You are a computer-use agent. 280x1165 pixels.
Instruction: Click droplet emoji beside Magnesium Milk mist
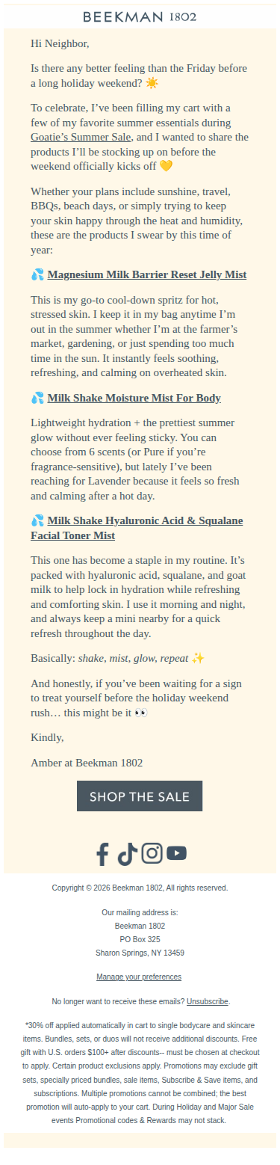click(x=37, y=274)
